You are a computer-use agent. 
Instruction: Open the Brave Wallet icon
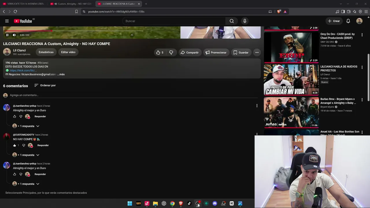pos(349,12)
